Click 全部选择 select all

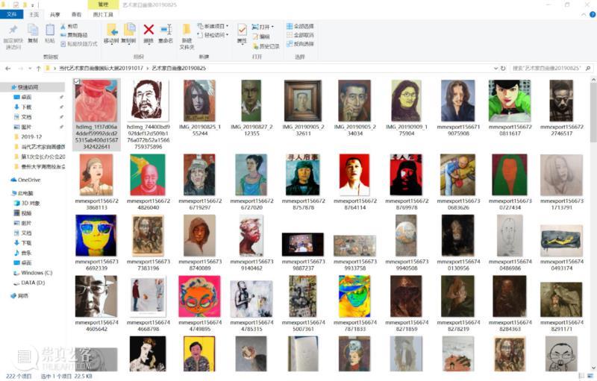(x=300, y=26)
